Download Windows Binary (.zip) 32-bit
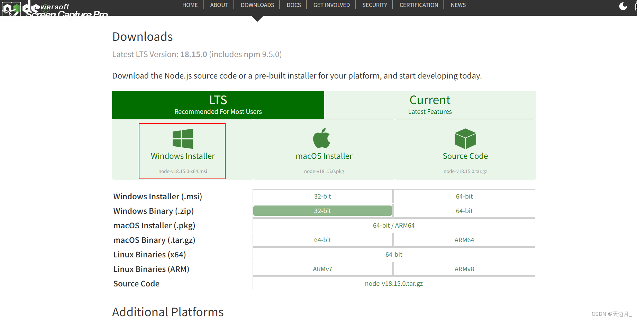The height and width of the screenshot is (320, 637). point(322,211)
